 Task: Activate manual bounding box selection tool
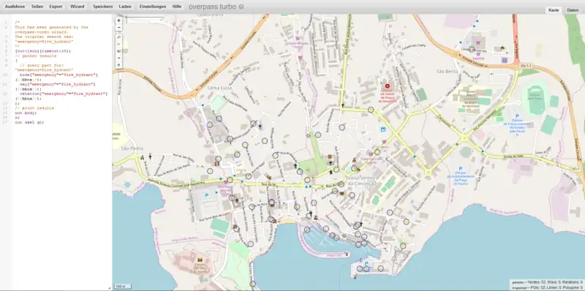pos(119,51)
